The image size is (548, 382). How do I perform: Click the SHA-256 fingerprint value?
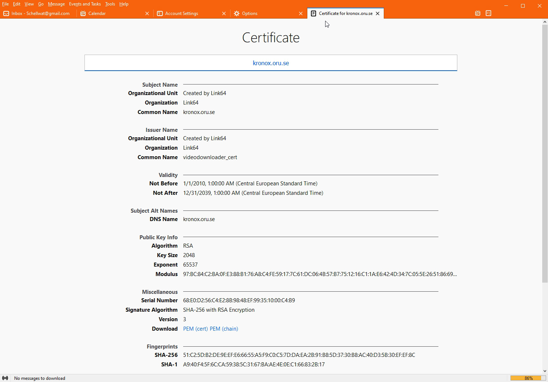299,355
